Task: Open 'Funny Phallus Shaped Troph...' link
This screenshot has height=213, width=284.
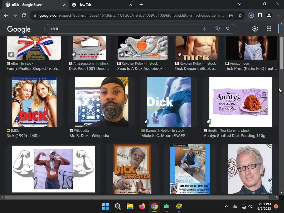Action: pyautogui.click(x=33, y=69)
